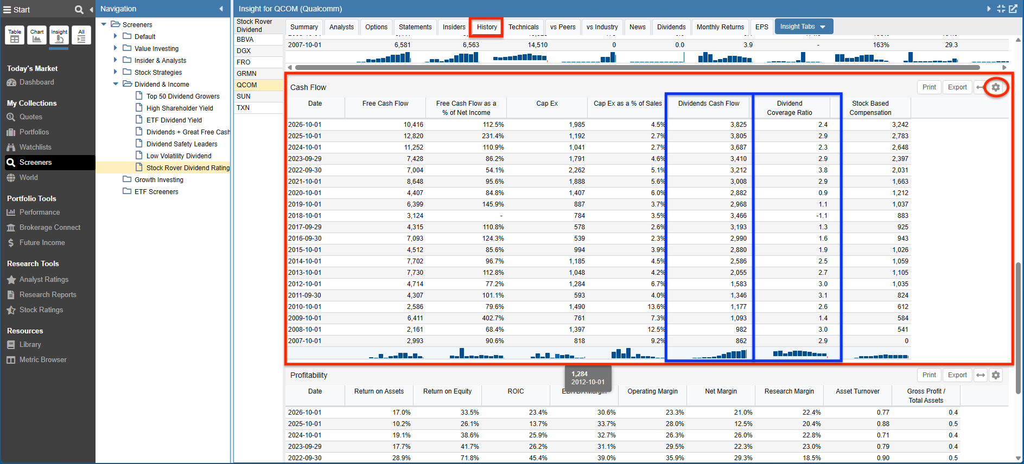Export the Cash Flow table
This screenshot has height=464, width=1024.
click(x=957, y=87)
